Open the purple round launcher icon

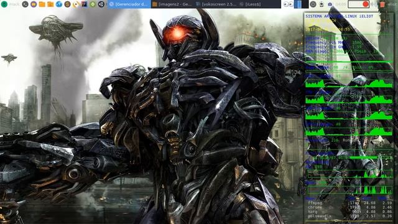34,4
